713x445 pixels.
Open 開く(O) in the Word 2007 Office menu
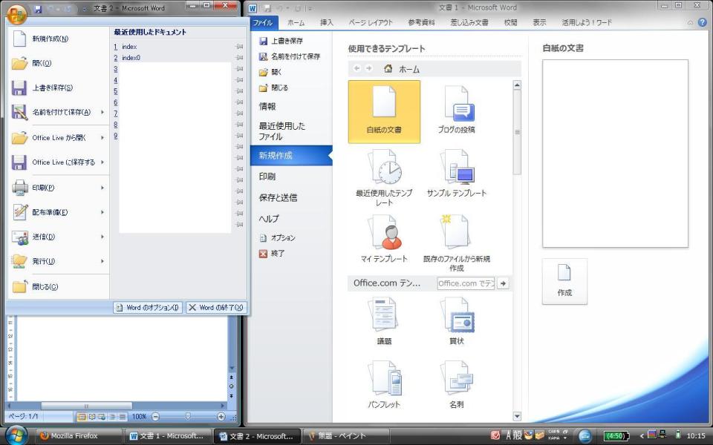pyautogui.click(x=59, y=63)
